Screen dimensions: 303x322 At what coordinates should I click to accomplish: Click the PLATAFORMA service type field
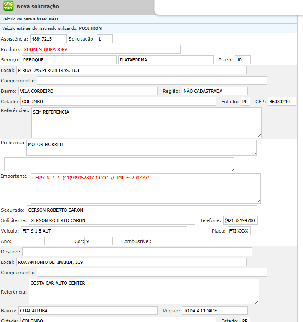coord(166,60)
